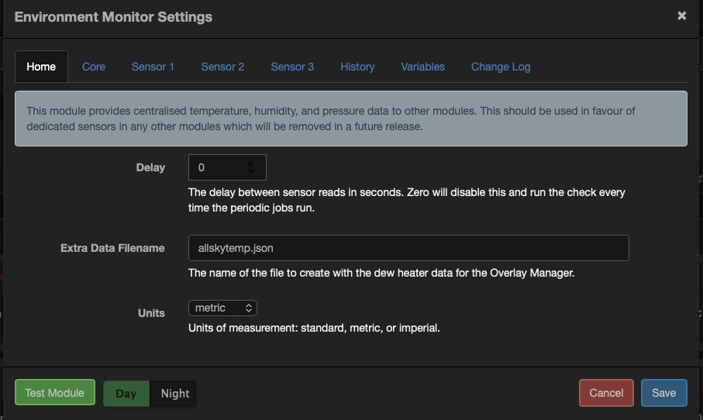The width and height of the screenshot is (703, 420).
Task: Open the Change Log tab
Action: click(501, 67)
